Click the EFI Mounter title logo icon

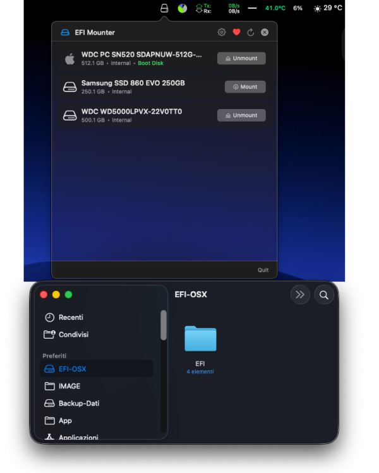(x=65, y=32)
